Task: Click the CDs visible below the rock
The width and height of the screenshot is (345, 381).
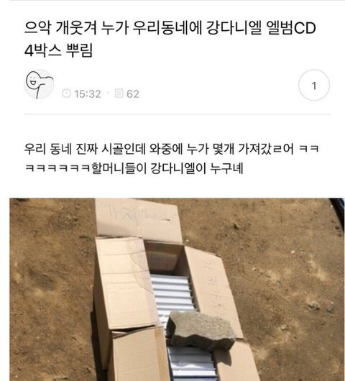Action: [x=192, y=364]
